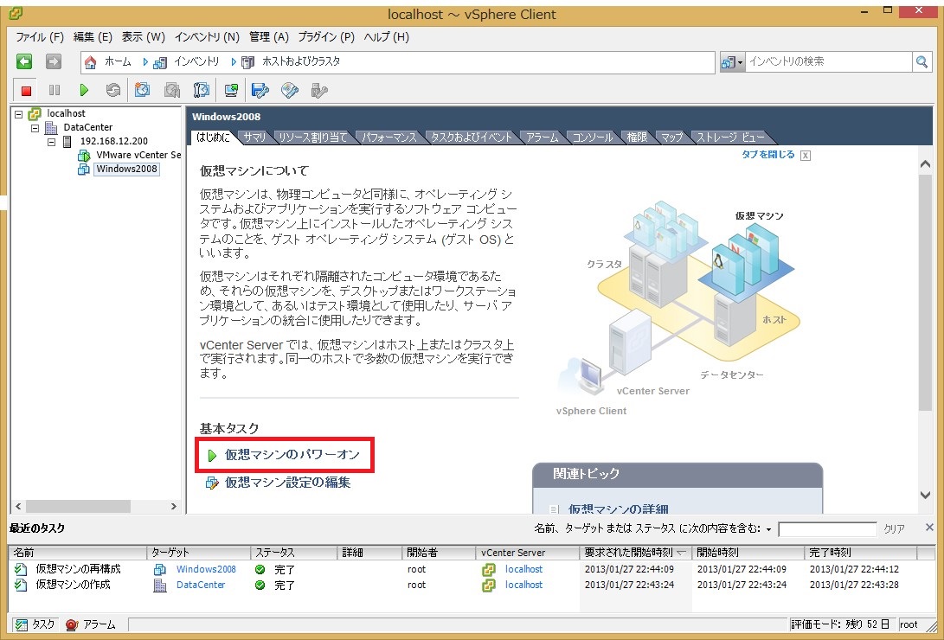Select VMware vCenter Server VM in tree
944x640 pixels.
(138, 155)
